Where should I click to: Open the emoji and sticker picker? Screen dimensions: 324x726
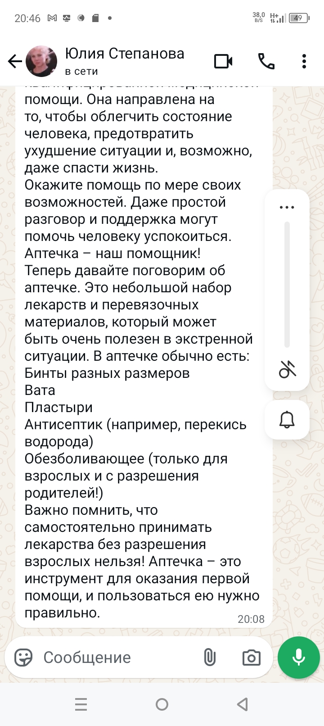23,658
